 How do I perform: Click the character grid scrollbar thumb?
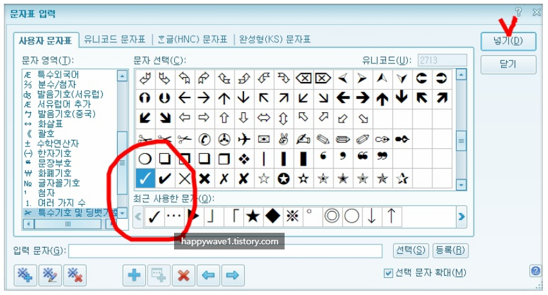point(461,141)
